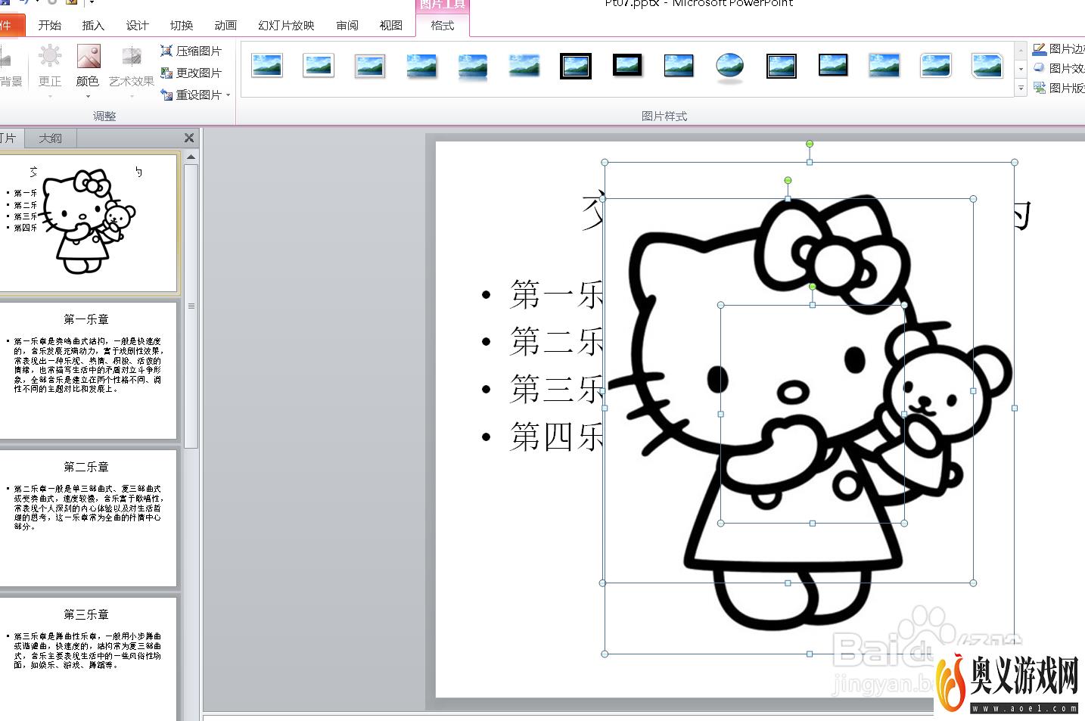Click the outer picture's green rotation handle
This screenshot has height=721, width=1085.
(x=810, y=144)
